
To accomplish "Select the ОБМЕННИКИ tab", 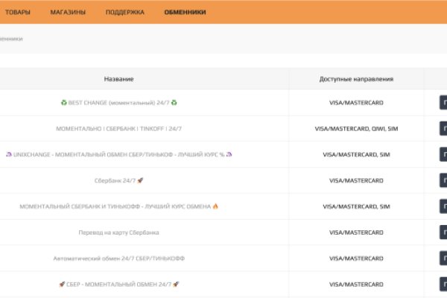I will pos(185,12).
